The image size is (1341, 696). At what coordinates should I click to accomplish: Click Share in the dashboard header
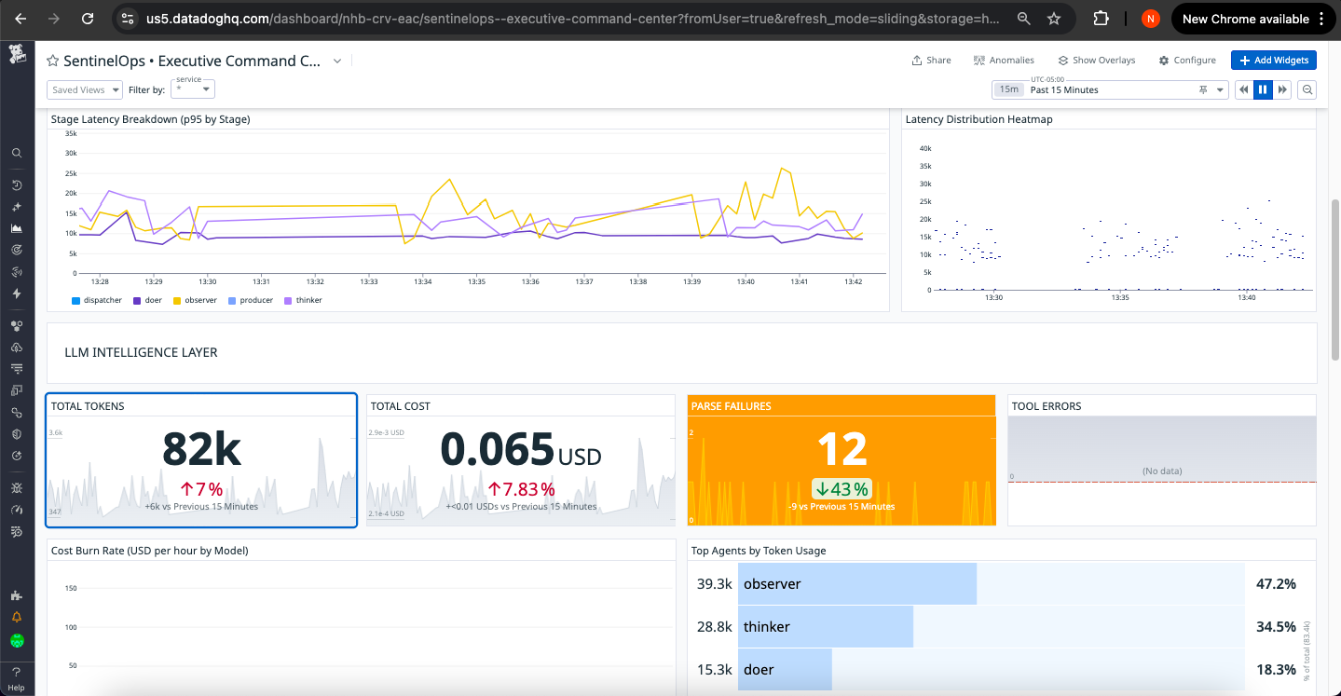(x=931, y=60)
